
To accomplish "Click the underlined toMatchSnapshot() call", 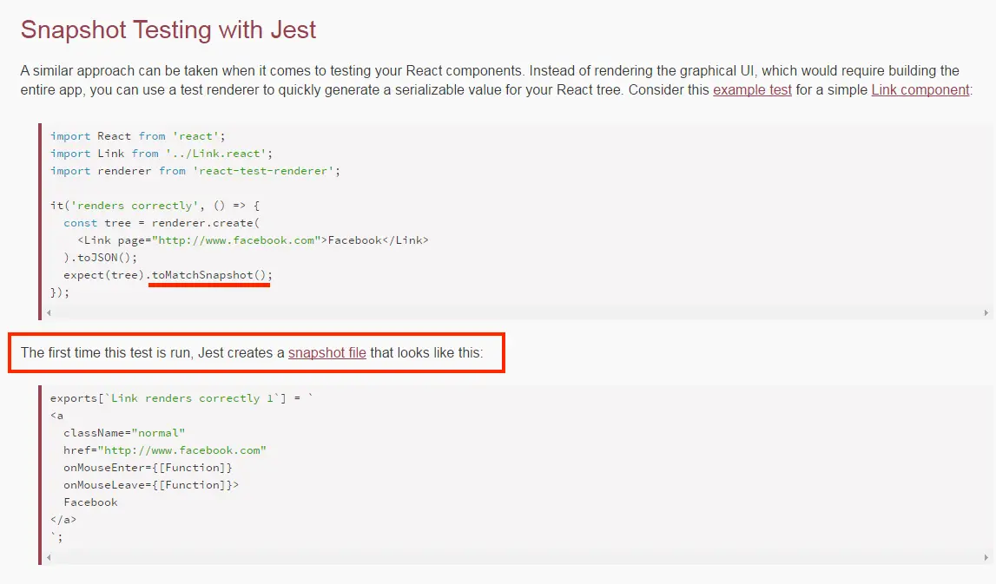I will (209, 275).
